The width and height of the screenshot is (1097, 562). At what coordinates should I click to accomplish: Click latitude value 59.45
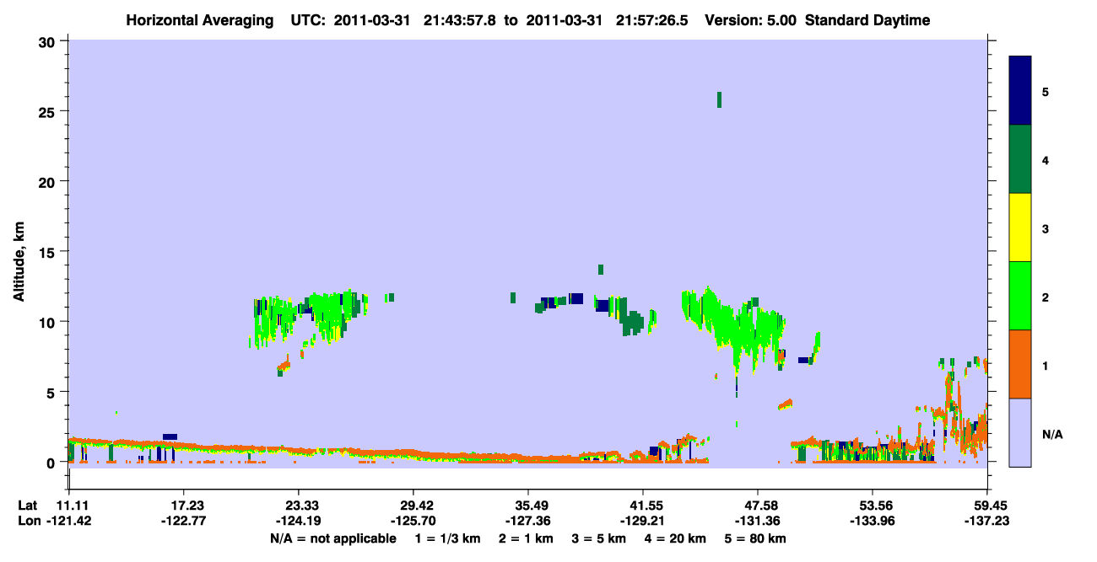[x=987, y=506]
